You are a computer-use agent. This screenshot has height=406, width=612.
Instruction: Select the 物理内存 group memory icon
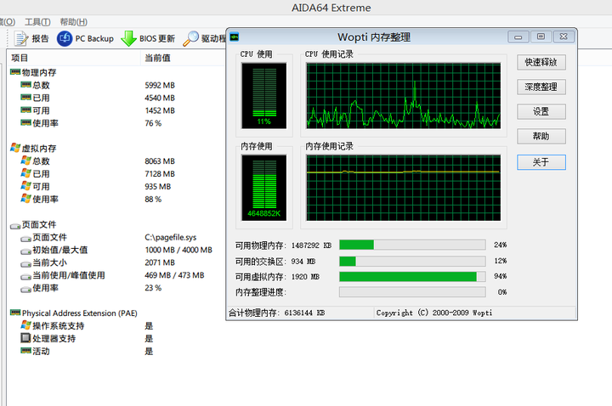pos(15,71)
